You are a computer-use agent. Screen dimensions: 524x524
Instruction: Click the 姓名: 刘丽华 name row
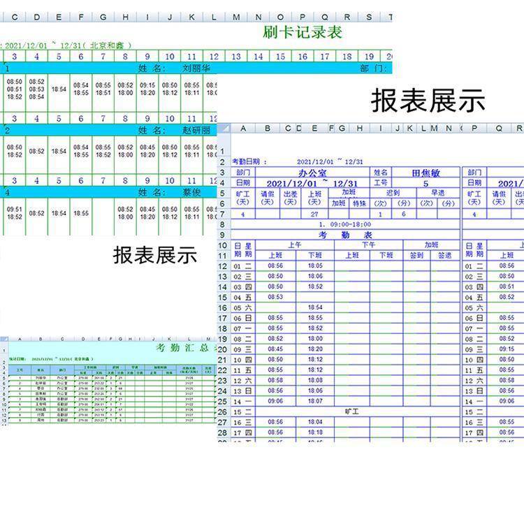[196, 68]
